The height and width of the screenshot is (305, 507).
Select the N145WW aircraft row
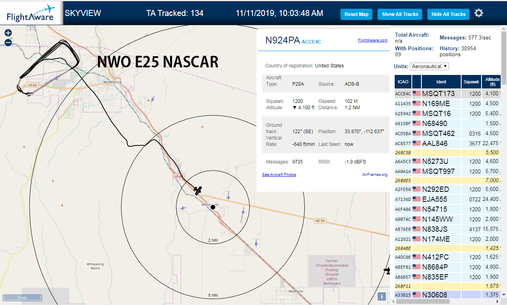[x=447, y=219]
